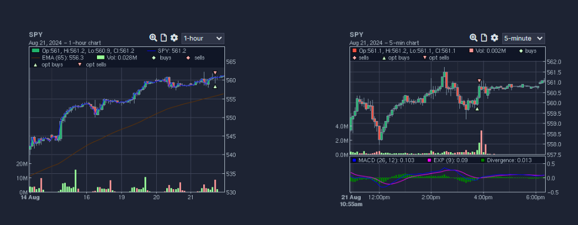This screenshot has width=578, height=225.
Task: Click zoom magnifier icon on 1-hour chart
Action: pos(153,38)
